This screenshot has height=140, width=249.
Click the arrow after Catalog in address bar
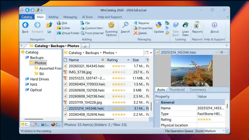click(x=84, y=53)
